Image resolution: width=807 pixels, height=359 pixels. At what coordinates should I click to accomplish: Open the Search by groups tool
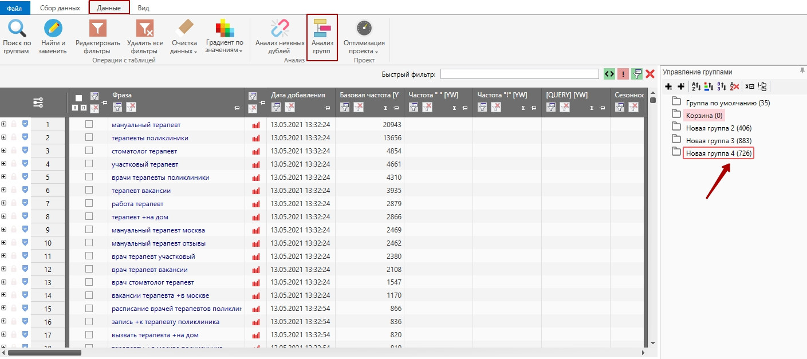click(x=17, y=37)
